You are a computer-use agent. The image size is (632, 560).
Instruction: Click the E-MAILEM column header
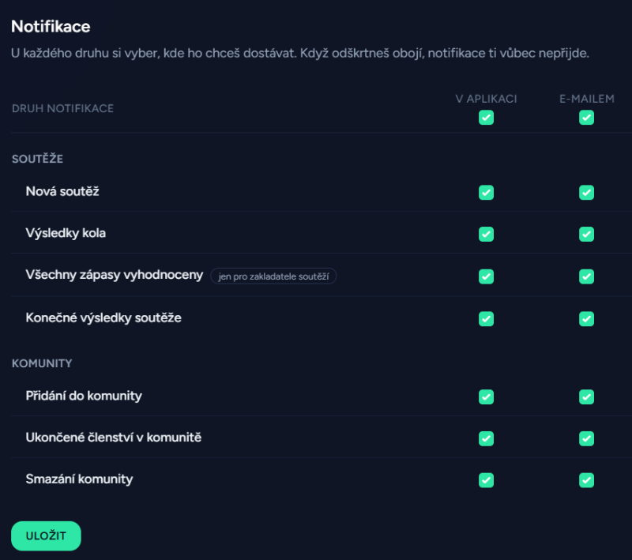[x=586, y=99]
